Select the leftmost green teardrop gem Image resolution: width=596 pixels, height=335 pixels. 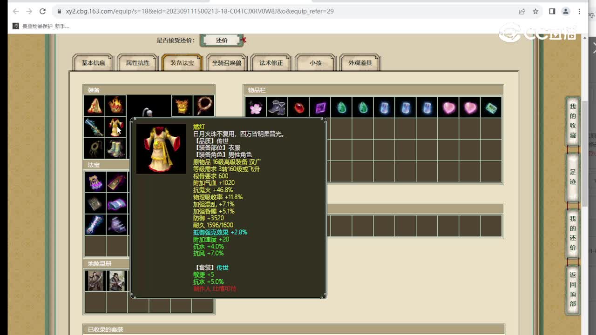pyautogui.click(x=341, y=107)
